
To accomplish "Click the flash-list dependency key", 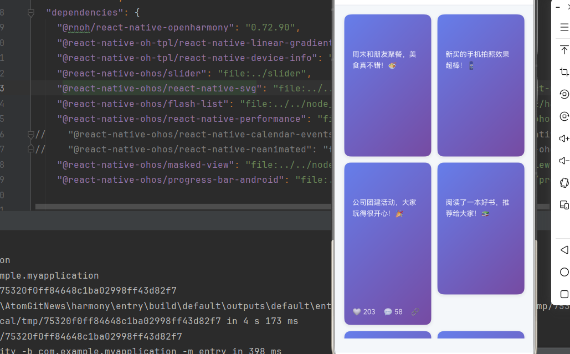I will coord(143,104).
